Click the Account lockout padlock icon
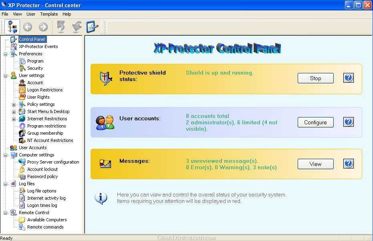 (x=22, y=169)
